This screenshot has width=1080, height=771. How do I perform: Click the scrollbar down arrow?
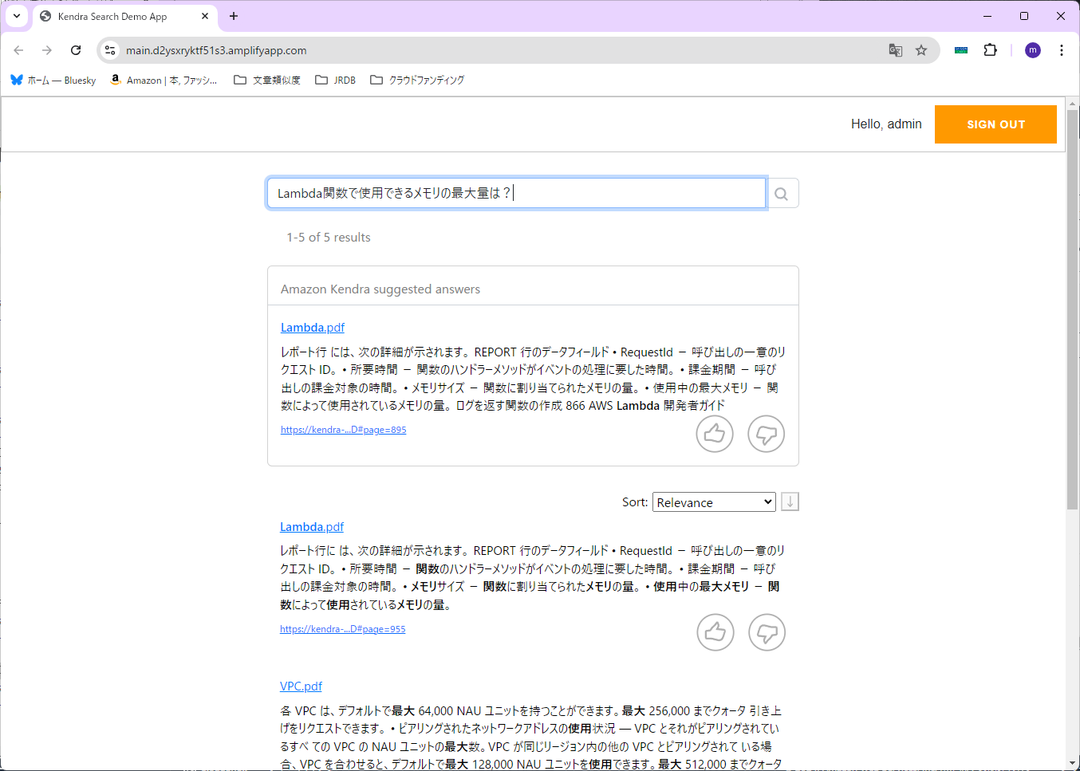click(1073, 763)
